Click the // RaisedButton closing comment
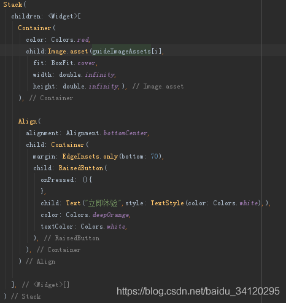 [72, 238]
